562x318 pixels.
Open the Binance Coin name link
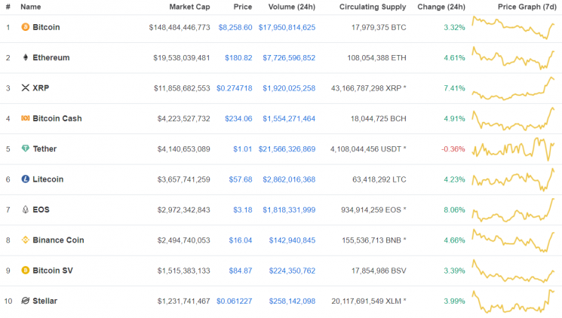58,240
